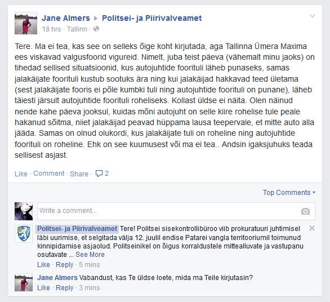
Task: Open Politsei- ja Piirivalveamet page in header
Action: 151,18
